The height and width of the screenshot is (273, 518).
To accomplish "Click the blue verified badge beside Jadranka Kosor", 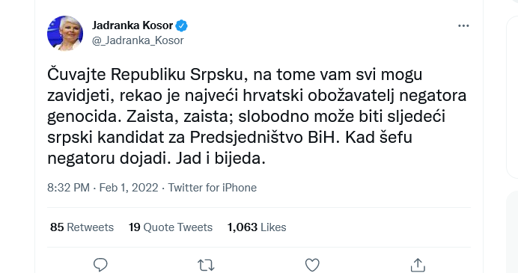I will coord(181,25).
